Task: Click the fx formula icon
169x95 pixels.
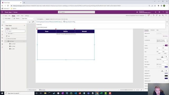Action: click(33, 22)
